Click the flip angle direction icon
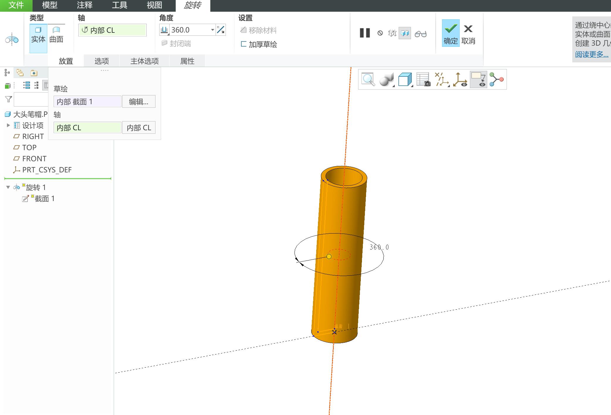Image resolution: width=611 pixels, height=415 pixels. pyautogui.click(x=221, y=30)
